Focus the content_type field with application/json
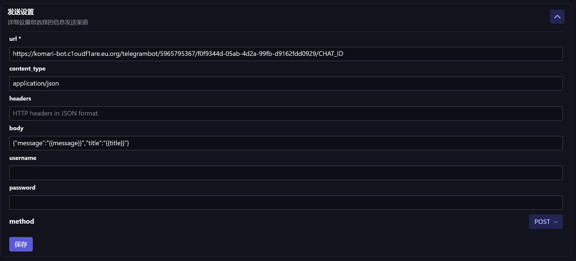 pos(286,84)
